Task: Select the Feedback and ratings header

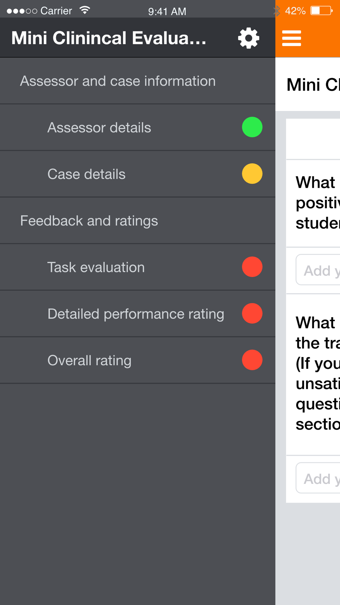Action: (x=89, y=221)
